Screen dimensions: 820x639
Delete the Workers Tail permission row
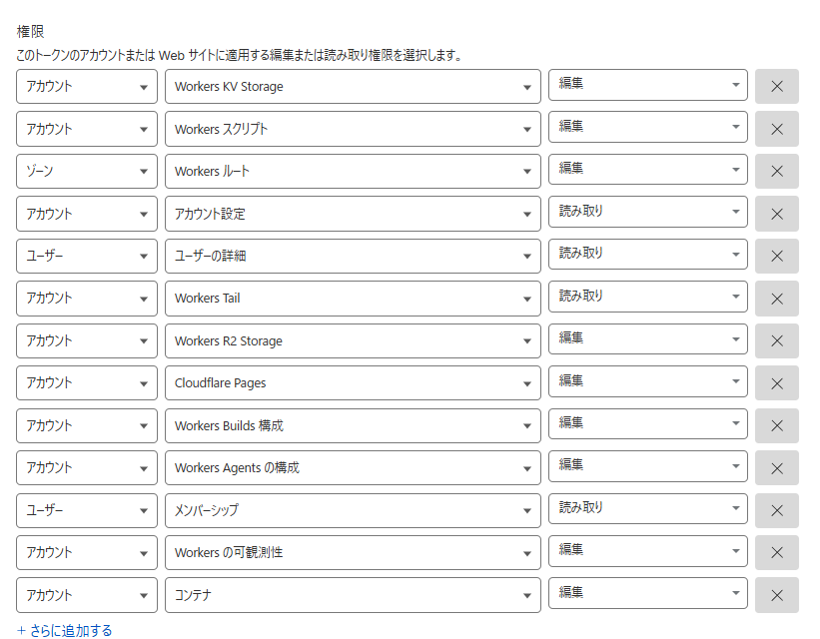pos(776,297)
